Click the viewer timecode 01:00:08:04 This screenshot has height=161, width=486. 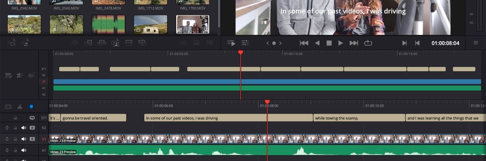pos(446,43)
